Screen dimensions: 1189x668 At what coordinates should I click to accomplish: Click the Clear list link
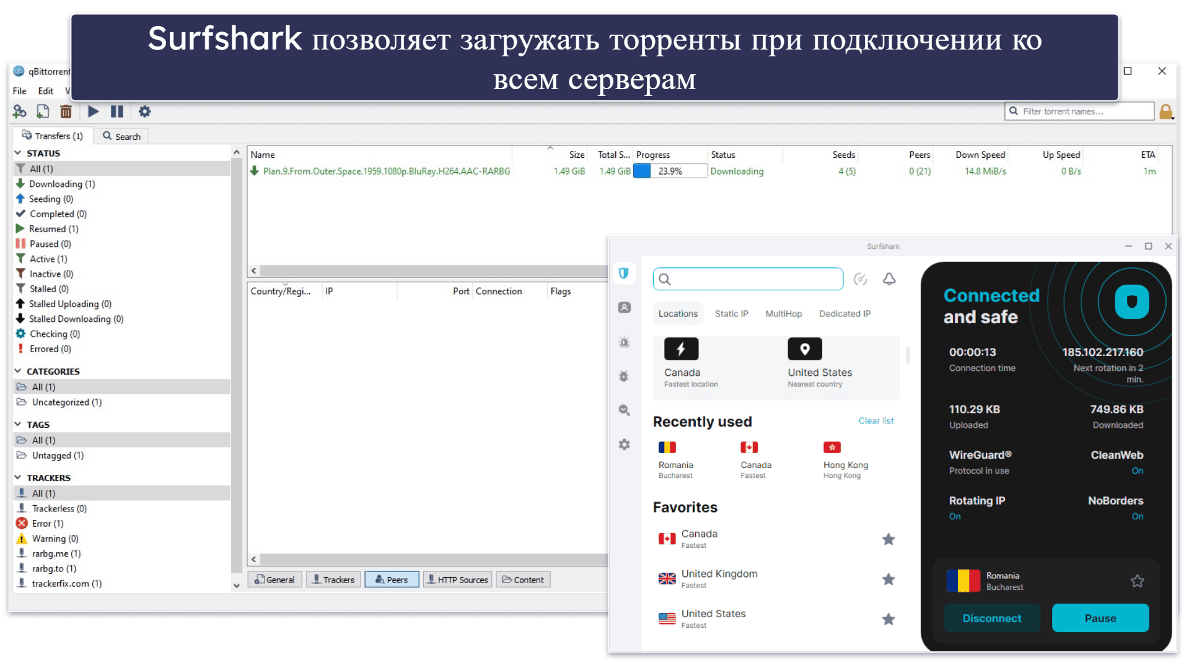[x=875, y=421]
